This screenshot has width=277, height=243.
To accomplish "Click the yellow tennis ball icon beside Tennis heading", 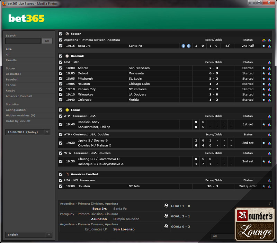I will pyautogui.click(x=67, y=110).
